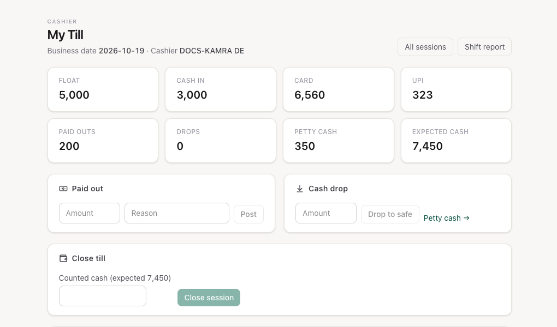Click the Counted cash (expected 7,450) label
The width and height of the screenshot is (557, 327).
[115, 278]
